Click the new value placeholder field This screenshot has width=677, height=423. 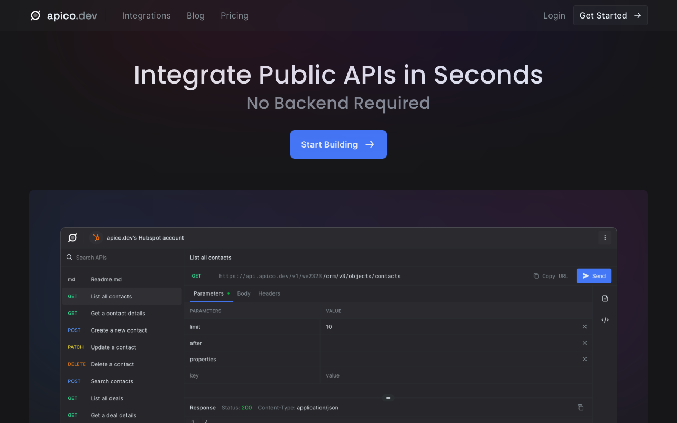456,375
